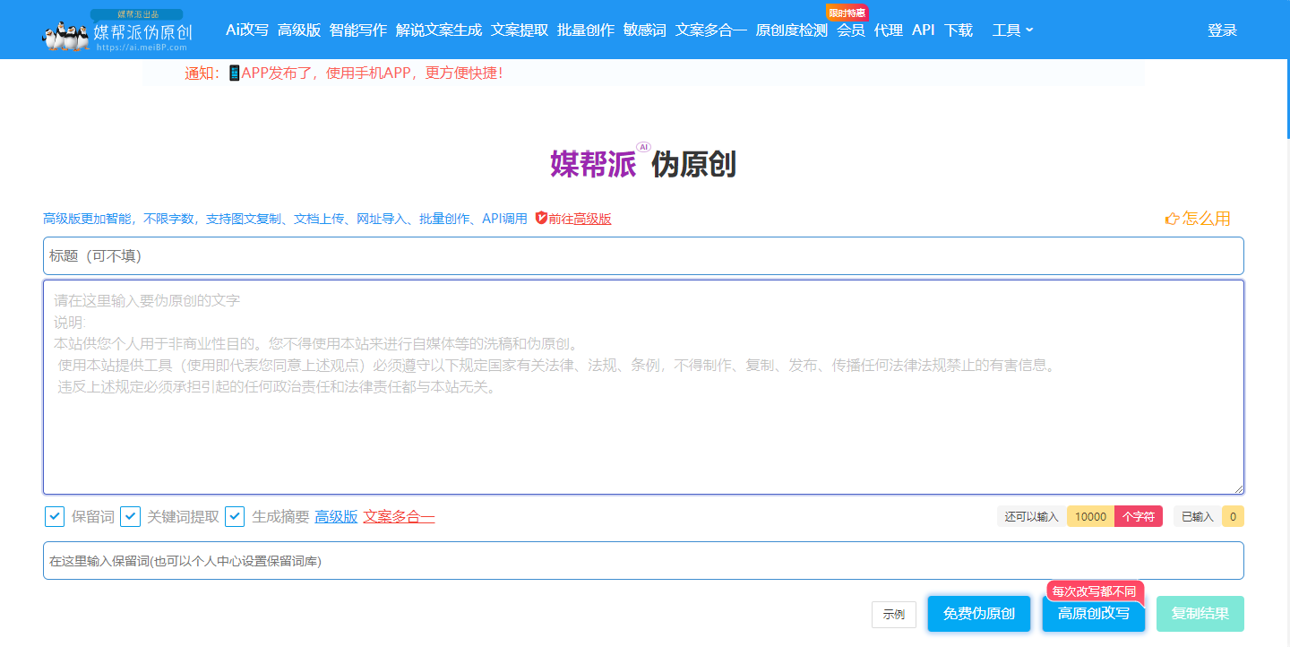Click the red 高级版 link after 前往
Viewport: 1290px width, 647px height.
[x=593, y=219]
